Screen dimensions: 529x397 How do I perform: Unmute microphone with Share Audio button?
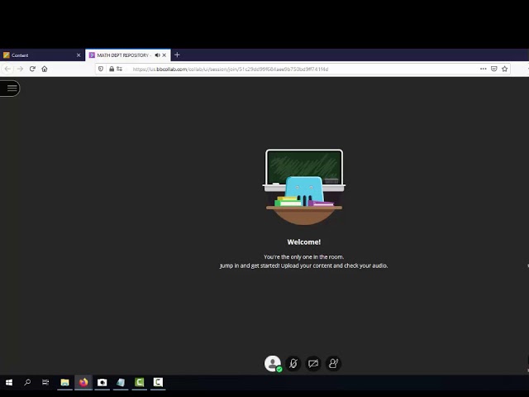(x=293, y=364)
